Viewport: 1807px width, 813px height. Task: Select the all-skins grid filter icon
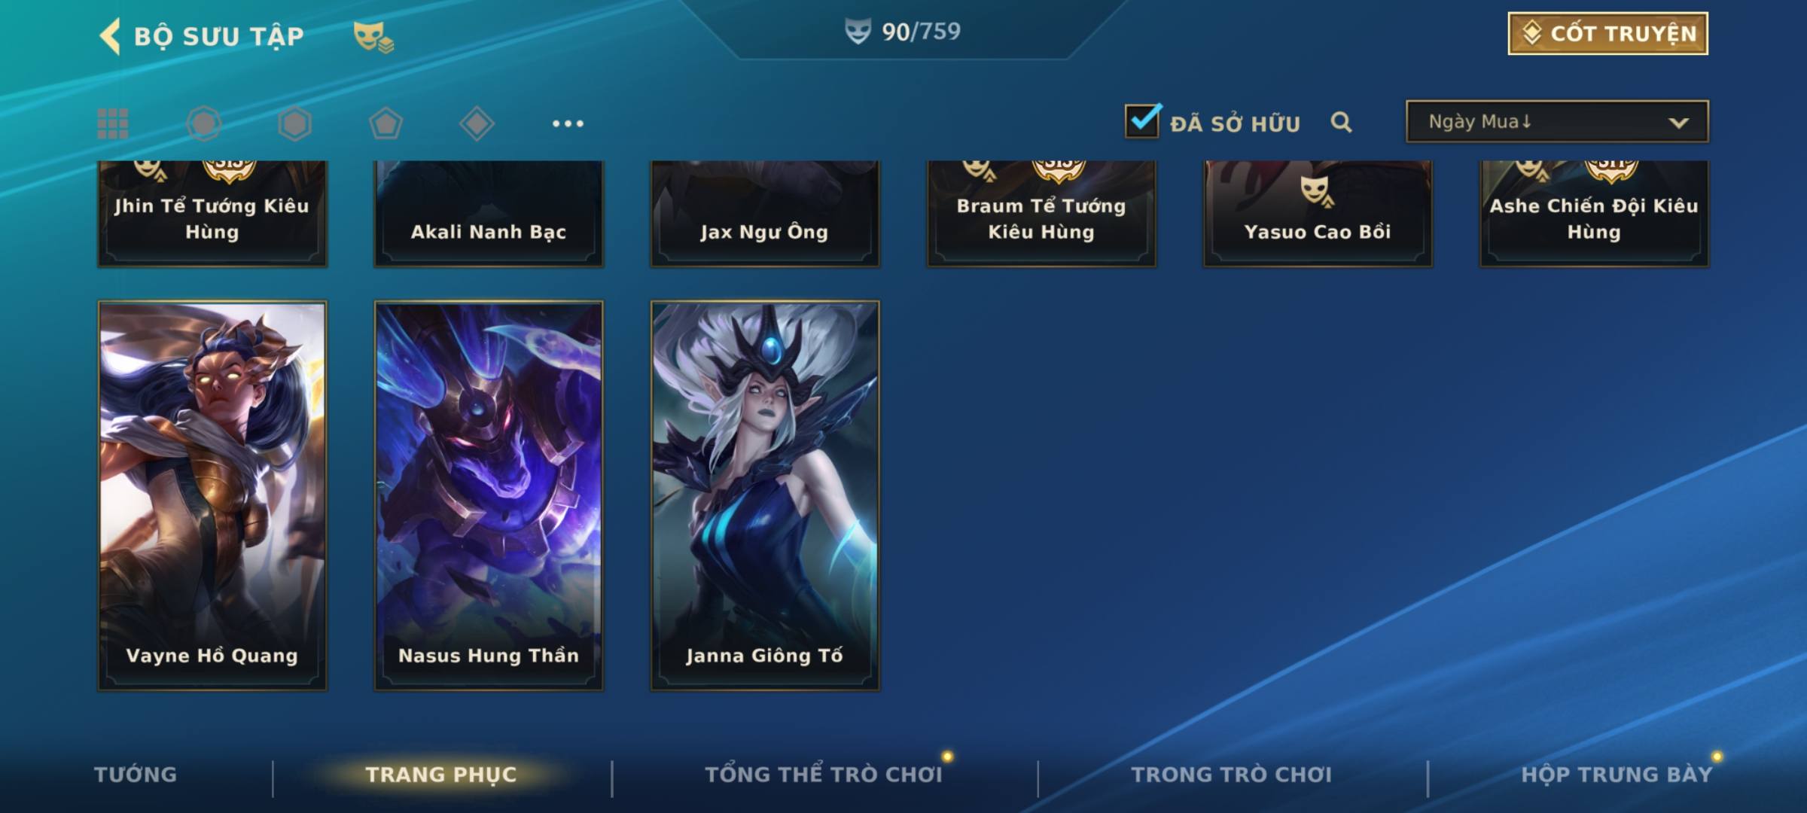coord(113,123)
